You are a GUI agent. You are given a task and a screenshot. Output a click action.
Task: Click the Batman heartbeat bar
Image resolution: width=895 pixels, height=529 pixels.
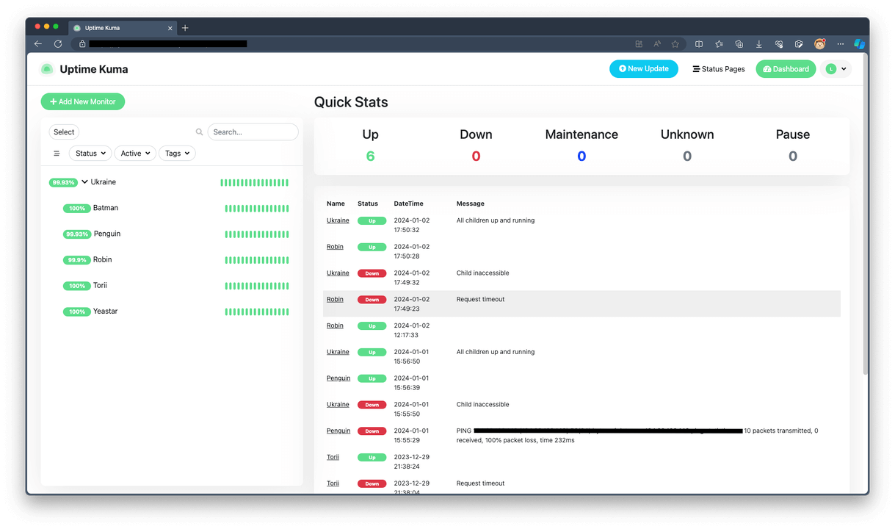pos(257,209)
